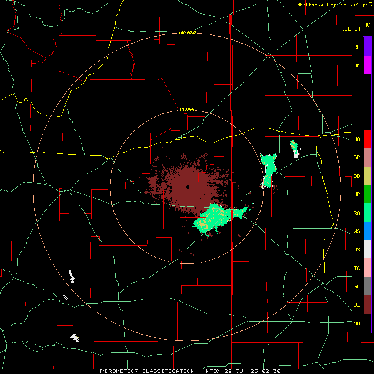374x374 pixels.
Task: Click the gray GC legend swatch
Action: click(x=367, y=286)
